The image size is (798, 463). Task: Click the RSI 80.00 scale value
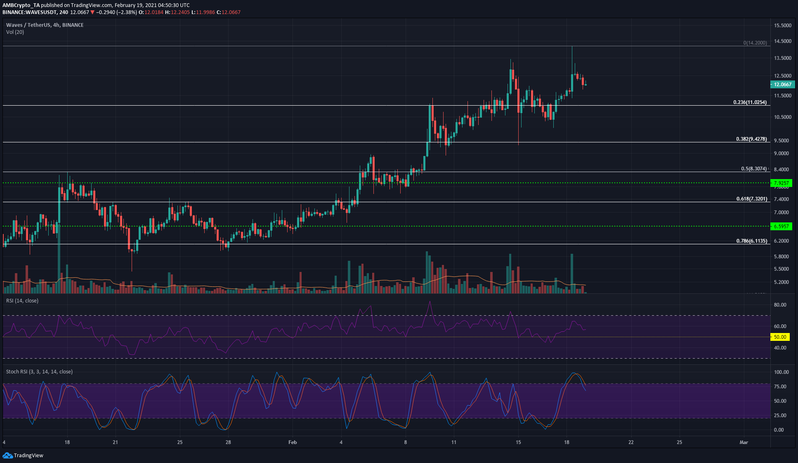780,305
